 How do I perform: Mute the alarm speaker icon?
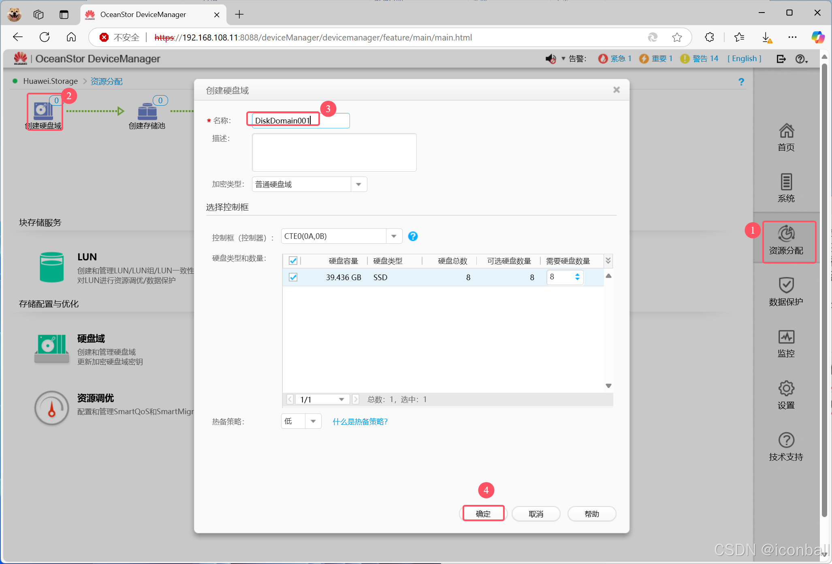click(550, 59)
